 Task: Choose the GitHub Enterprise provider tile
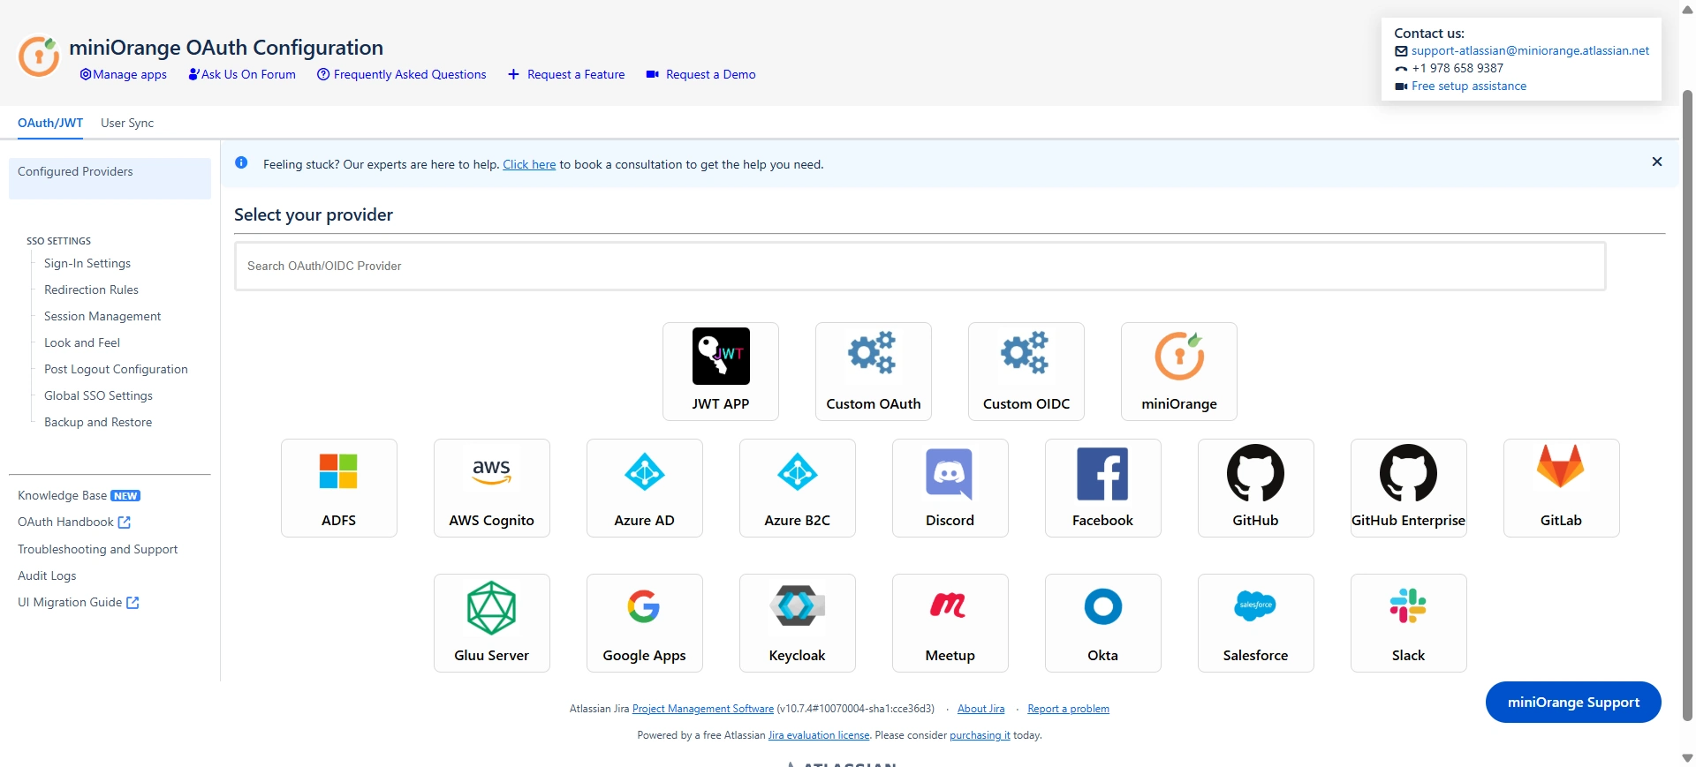tap(1408, 488)
